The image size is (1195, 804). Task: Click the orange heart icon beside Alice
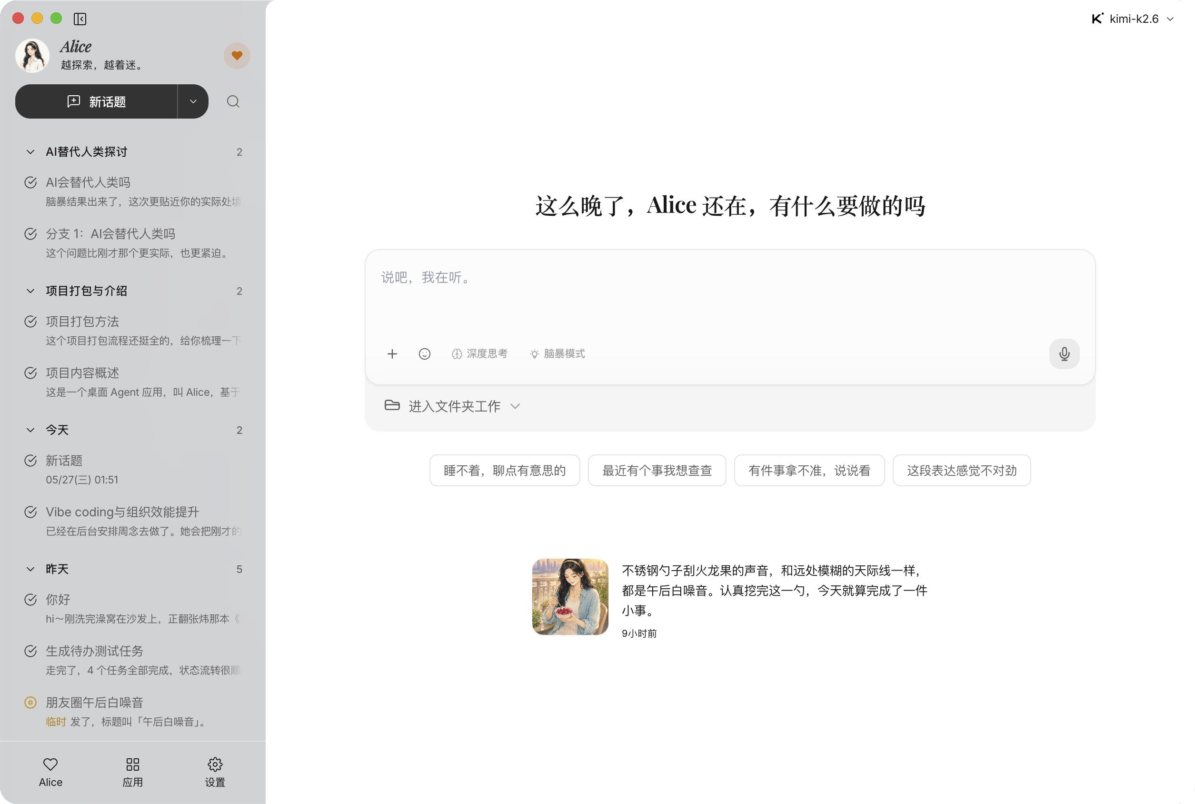tap(237, 55)
